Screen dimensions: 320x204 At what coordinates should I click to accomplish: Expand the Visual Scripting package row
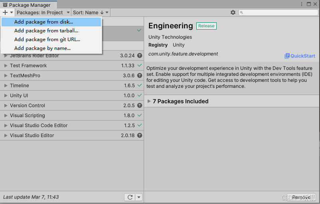coord(6,115)
